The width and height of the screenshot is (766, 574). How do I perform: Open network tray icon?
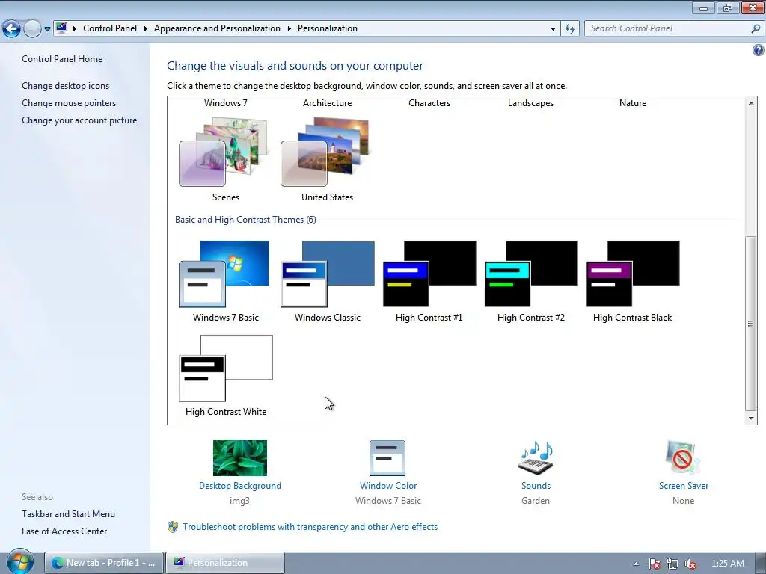(x=672, y=564)
